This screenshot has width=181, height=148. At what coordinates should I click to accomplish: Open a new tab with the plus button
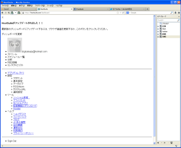(x=147, y=9)
